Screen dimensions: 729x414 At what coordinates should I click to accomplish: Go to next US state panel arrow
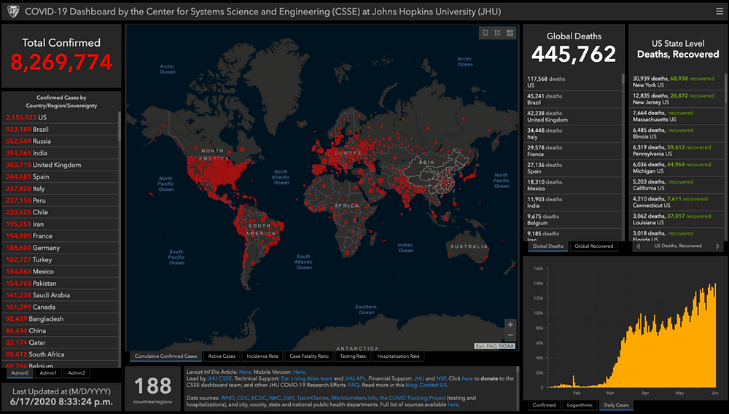[x=717, y=246]
